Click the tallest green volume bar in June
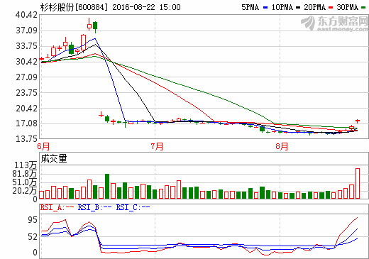 (x=107, y=186)
